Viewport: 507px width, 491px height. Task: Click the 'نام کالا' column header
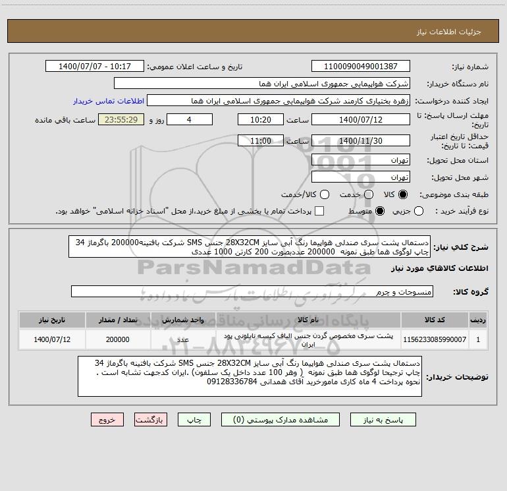[x=308, y=320]
